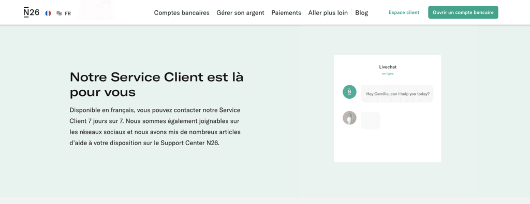Open Comptes bancaires menu
Viewport: 530px width, 204px height.
pos(182,13)
